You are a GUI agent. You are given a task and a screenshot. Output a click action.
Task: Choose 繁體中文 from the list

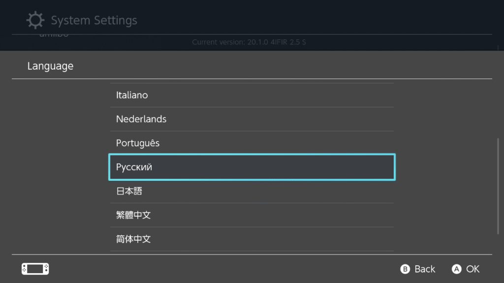tap(252, 215)
